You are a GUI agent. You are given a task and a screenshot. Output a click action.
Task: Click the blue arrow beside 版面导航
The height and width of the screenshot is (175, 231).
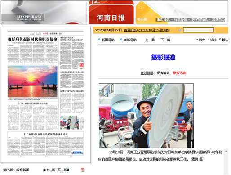99,40
